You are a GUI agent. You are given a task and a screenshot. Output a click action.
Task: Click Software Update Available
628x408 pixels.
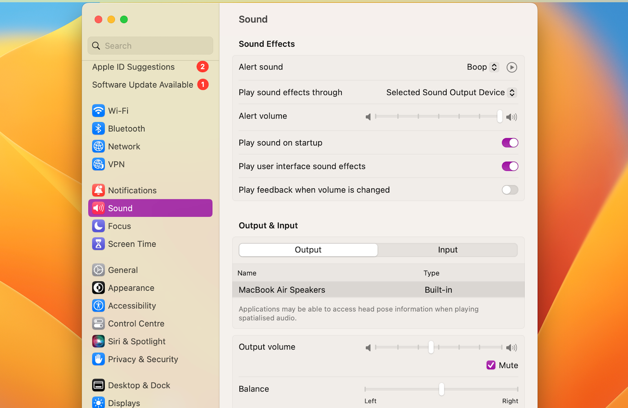[x=142, y=84]
